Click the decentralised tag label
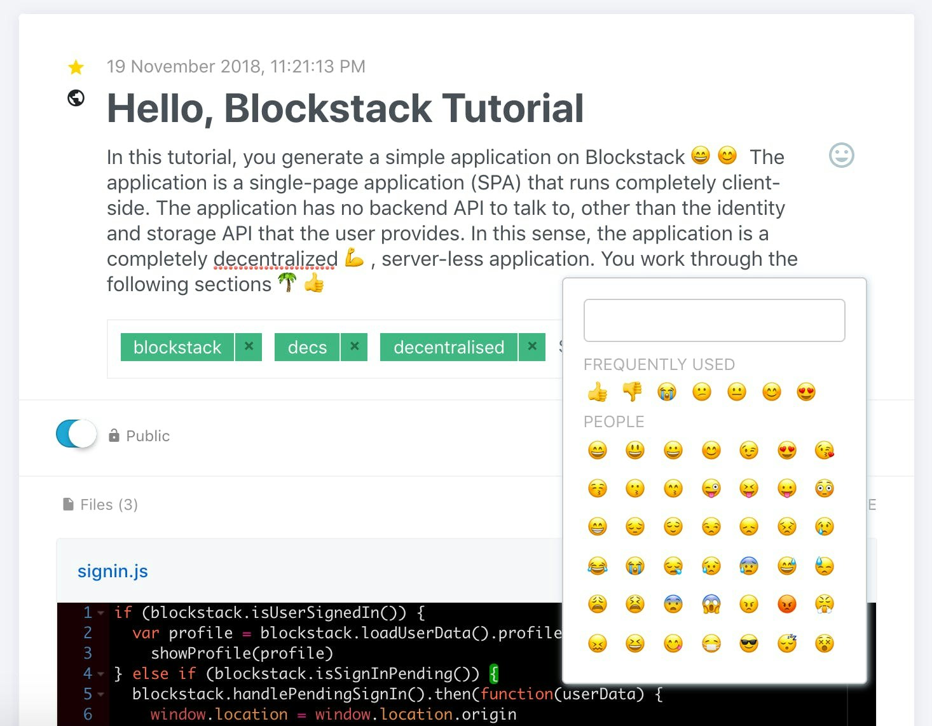 pos(449,347)
